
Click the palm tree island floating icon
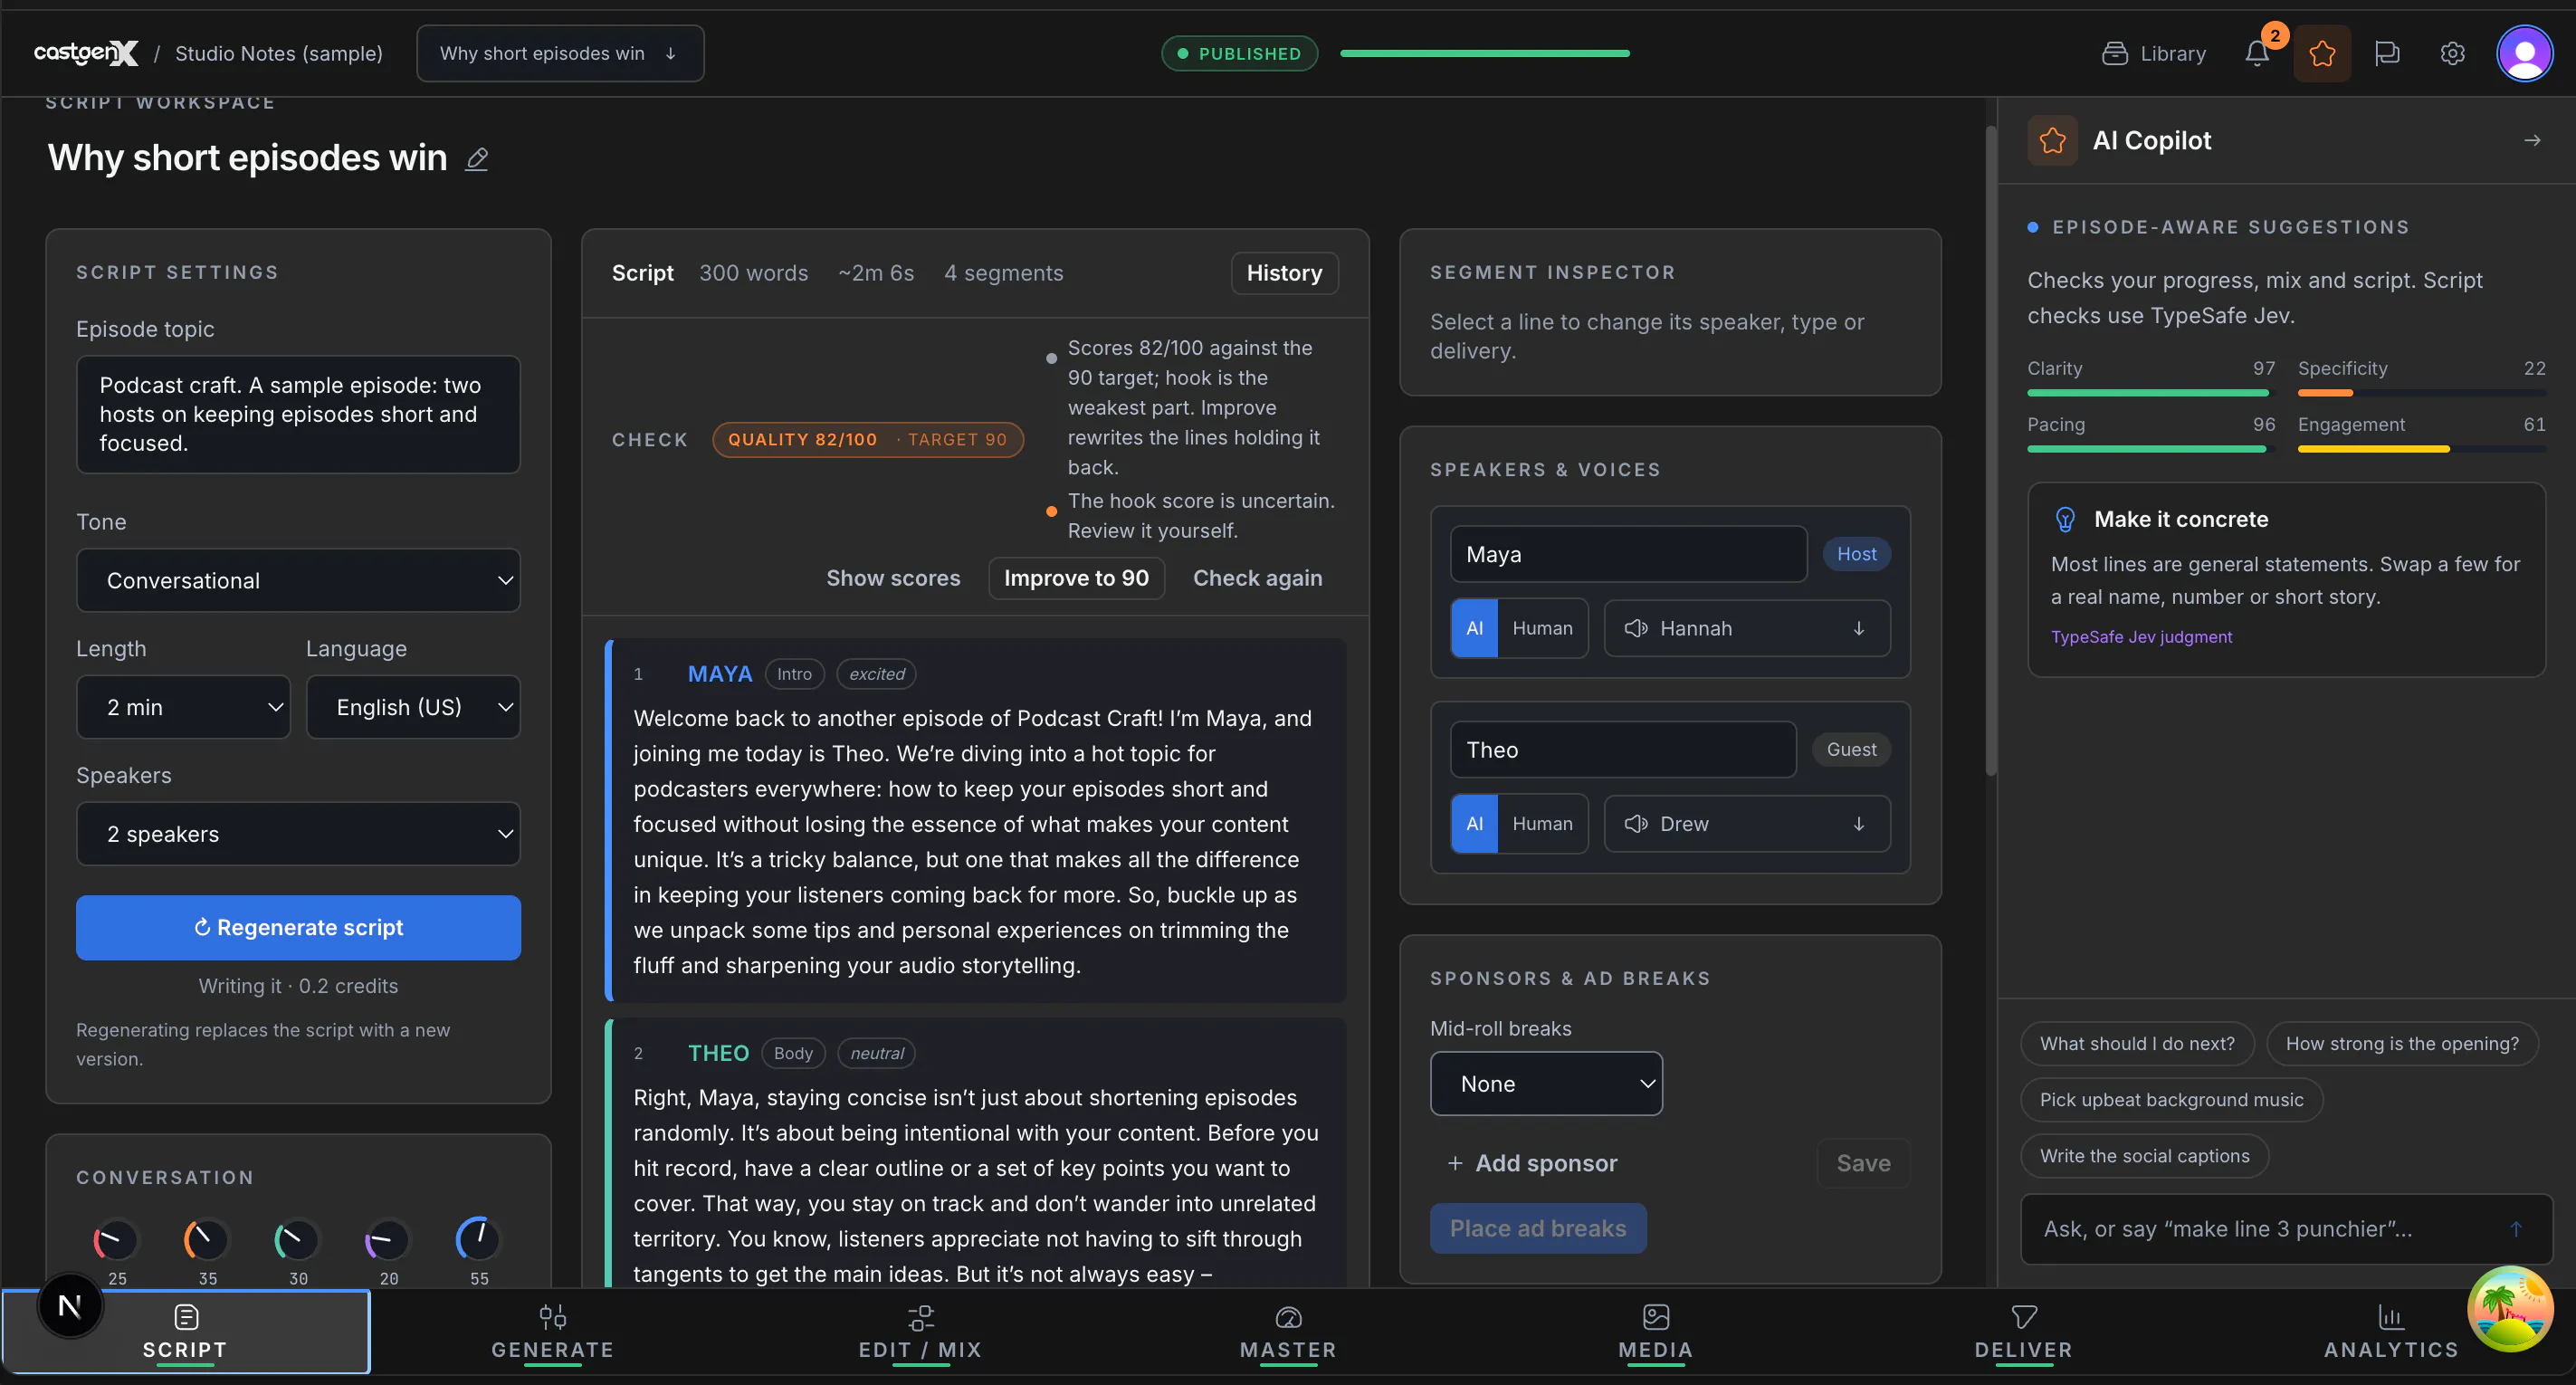[x=2510, y=1308]
